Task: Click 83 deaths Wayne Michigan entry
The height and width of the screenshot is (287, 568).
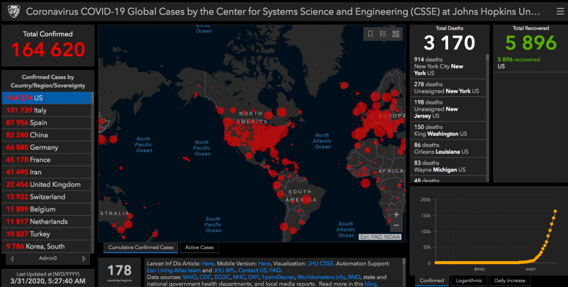Action: click(448, 166)
